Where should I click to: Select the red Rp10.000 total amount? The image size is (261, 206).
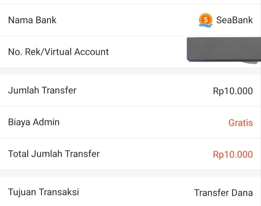coord(233,154)
